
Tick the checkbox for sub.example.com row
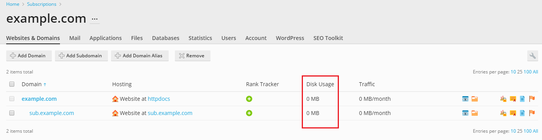point(12,113)
